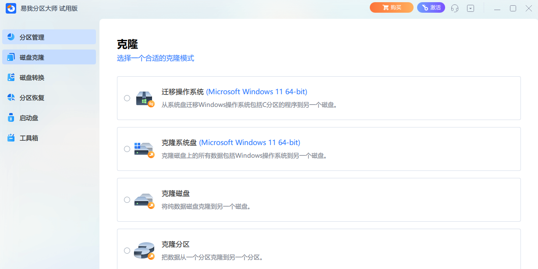This screenshot has width=538, height=269.
Task: Click the 迁移操作系统 disk icon
Action: pyautogui.click(x=145, y=99)
